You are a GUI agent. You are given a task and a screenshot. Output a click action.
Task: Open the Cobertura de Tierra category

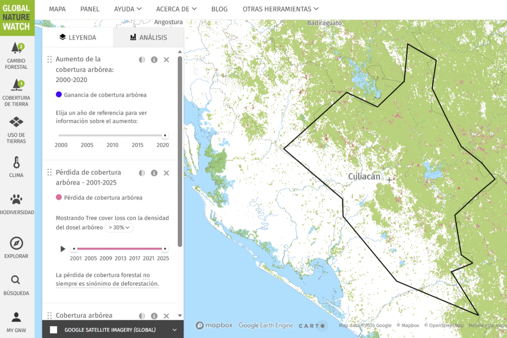[17, 92]
